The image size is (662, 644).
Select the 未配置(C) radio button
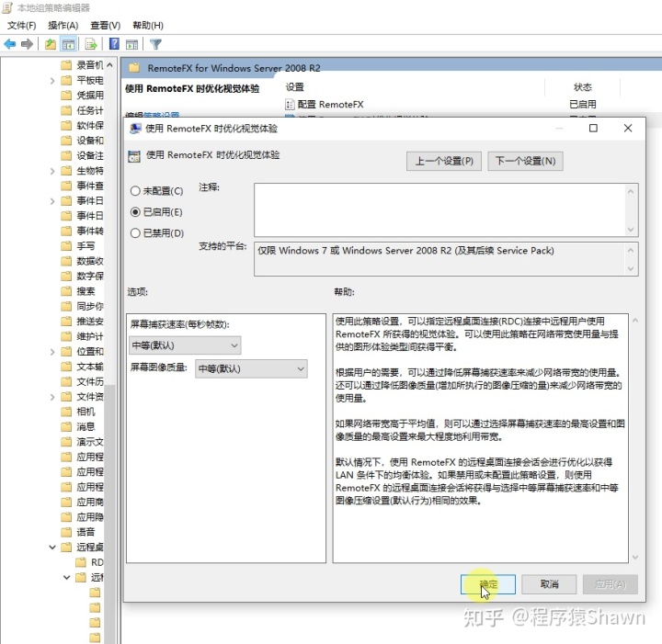pos(135,191)
